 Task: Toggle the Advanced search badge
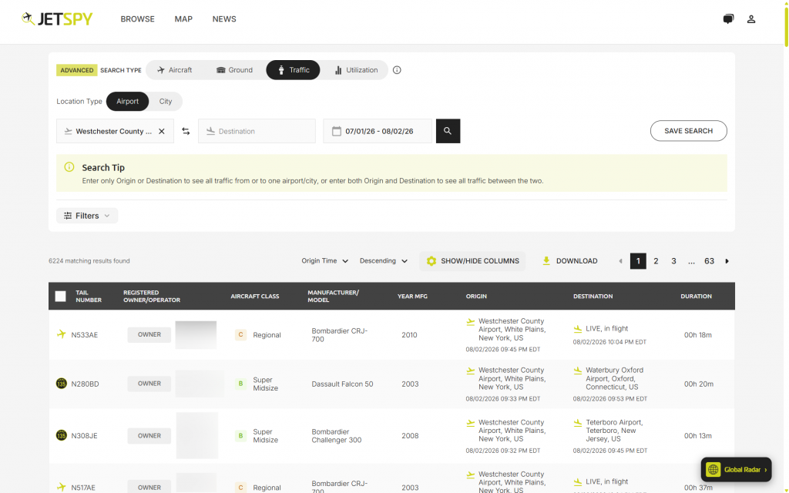tap(76, 70)
